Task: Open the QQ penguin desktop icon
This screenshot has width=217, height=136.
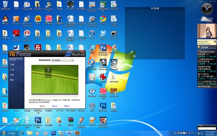Action: coord(5,19)
